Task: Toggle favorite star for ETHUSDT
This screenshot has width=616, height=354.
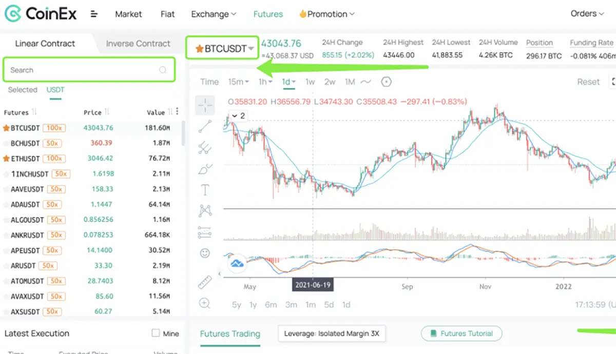Action: (x=6, y=159)
